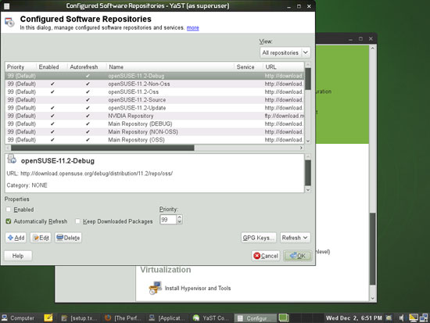Click the volume speaker tray icon
Viewport: 430px width, 323px height.
(401, 318)
